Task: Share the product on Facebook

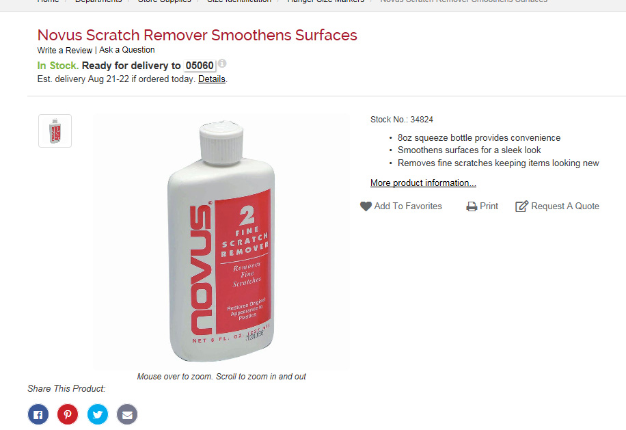Action: [x=38, y=414]
